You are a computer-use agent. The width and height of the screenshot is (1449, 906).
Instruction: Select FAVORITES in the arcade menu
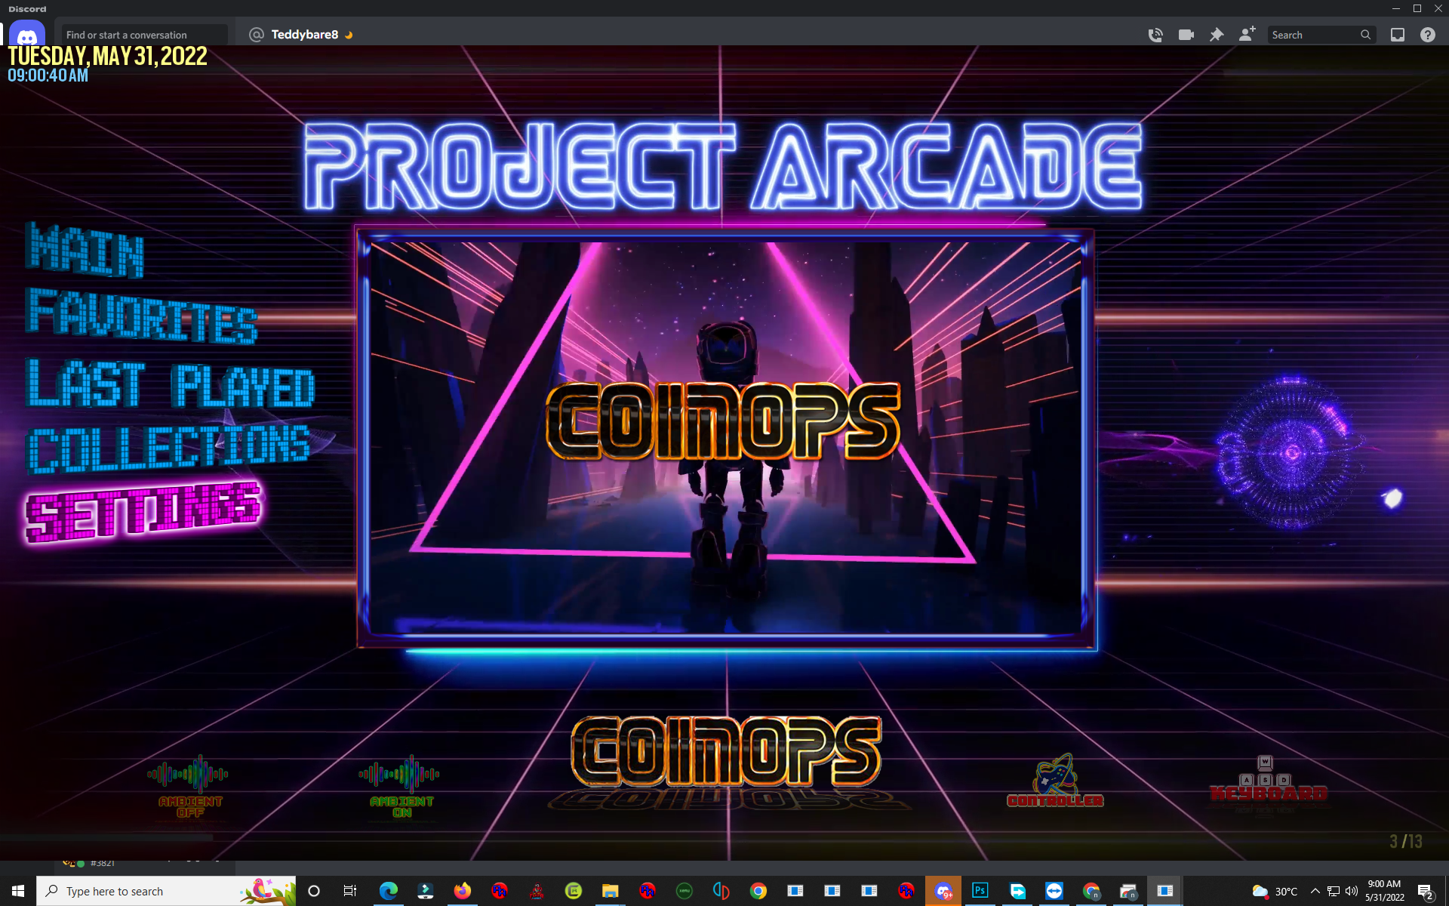(x=142, y=316)
